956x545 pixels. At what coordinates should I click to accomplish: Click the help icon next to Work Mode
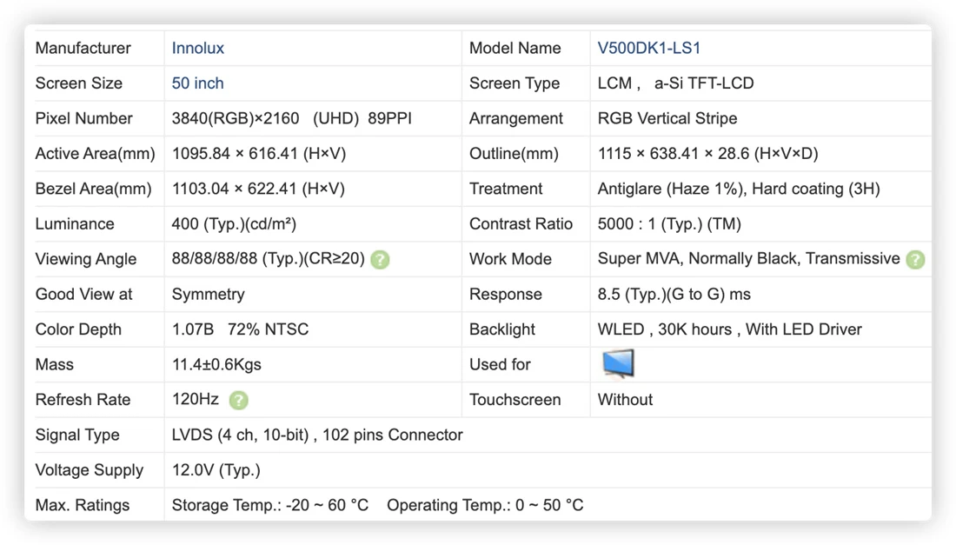click(x=915, y=260)
